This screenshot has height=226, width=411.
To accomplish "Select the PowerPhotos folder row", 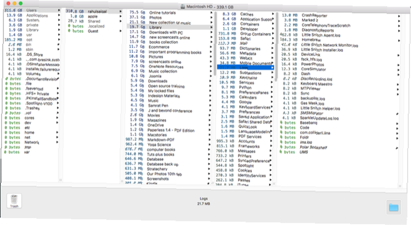I will point(340,64).
